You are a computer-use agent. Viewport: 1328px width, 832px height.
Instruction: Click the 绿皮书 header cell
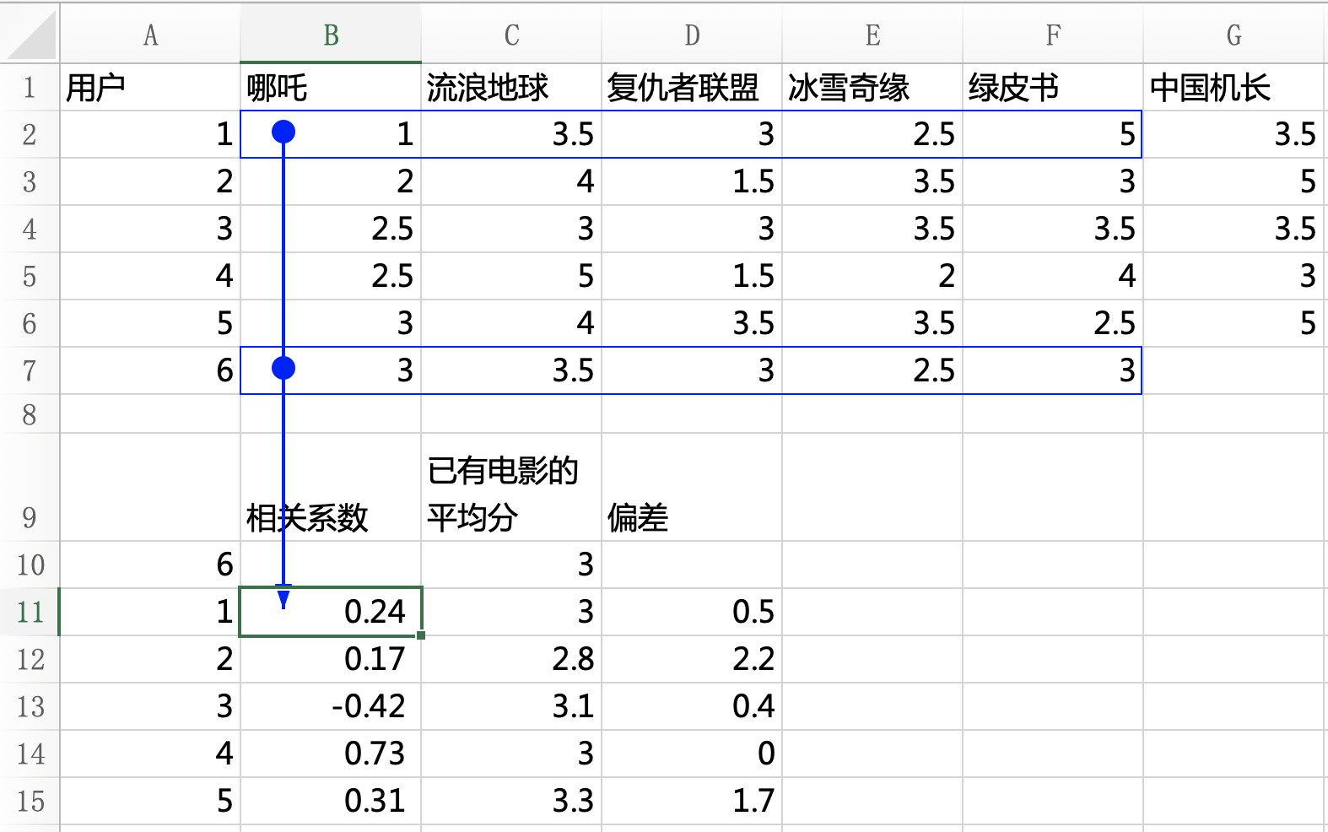(x=1053, y=87)
